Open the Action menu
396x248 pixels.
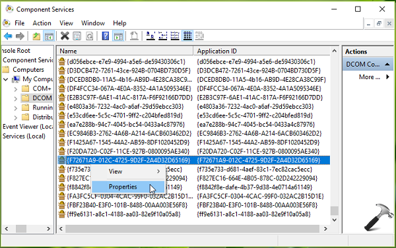(42, 23)
